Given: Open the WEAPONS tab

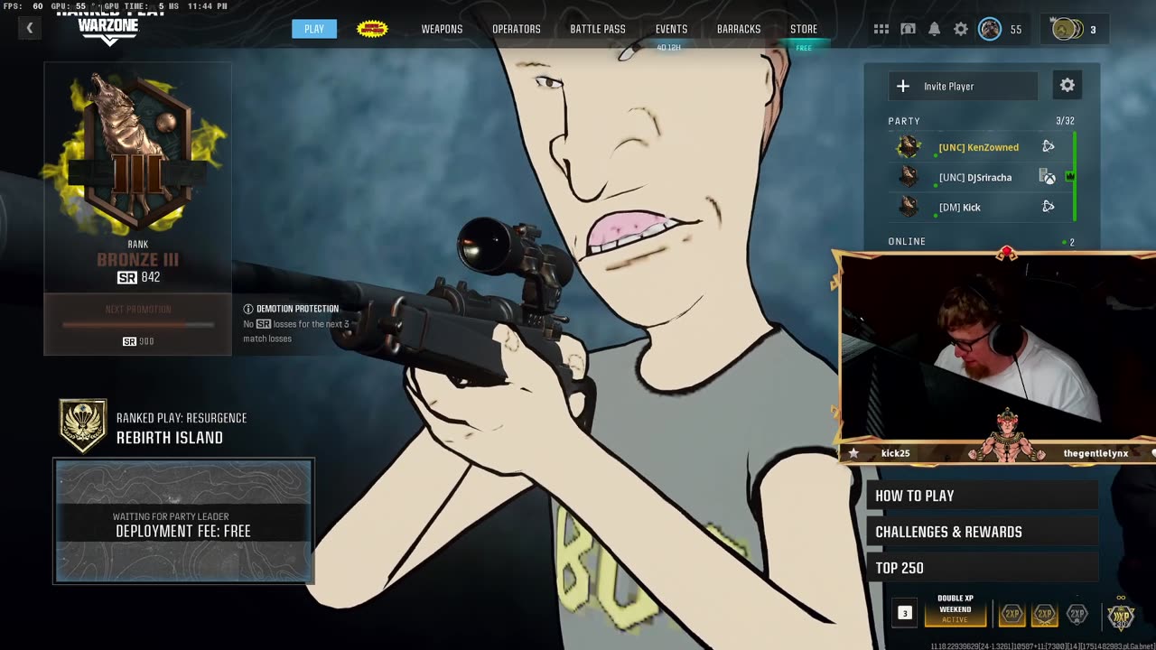Looking at the screenshot, I should tap(442, 29).
